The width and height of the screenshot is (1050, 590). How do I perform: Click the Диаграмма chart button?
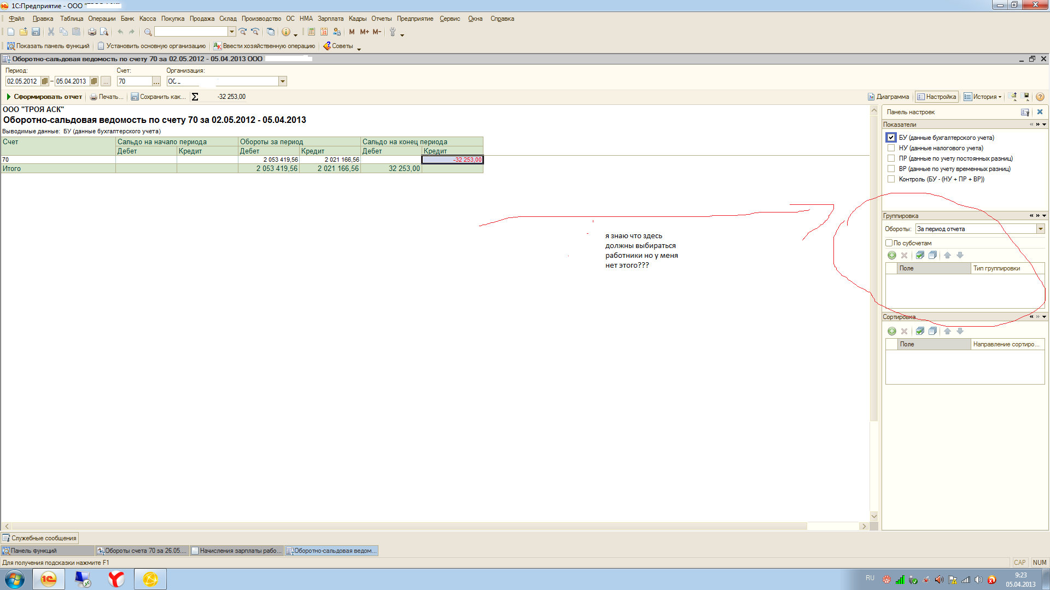tap(889, 97)
